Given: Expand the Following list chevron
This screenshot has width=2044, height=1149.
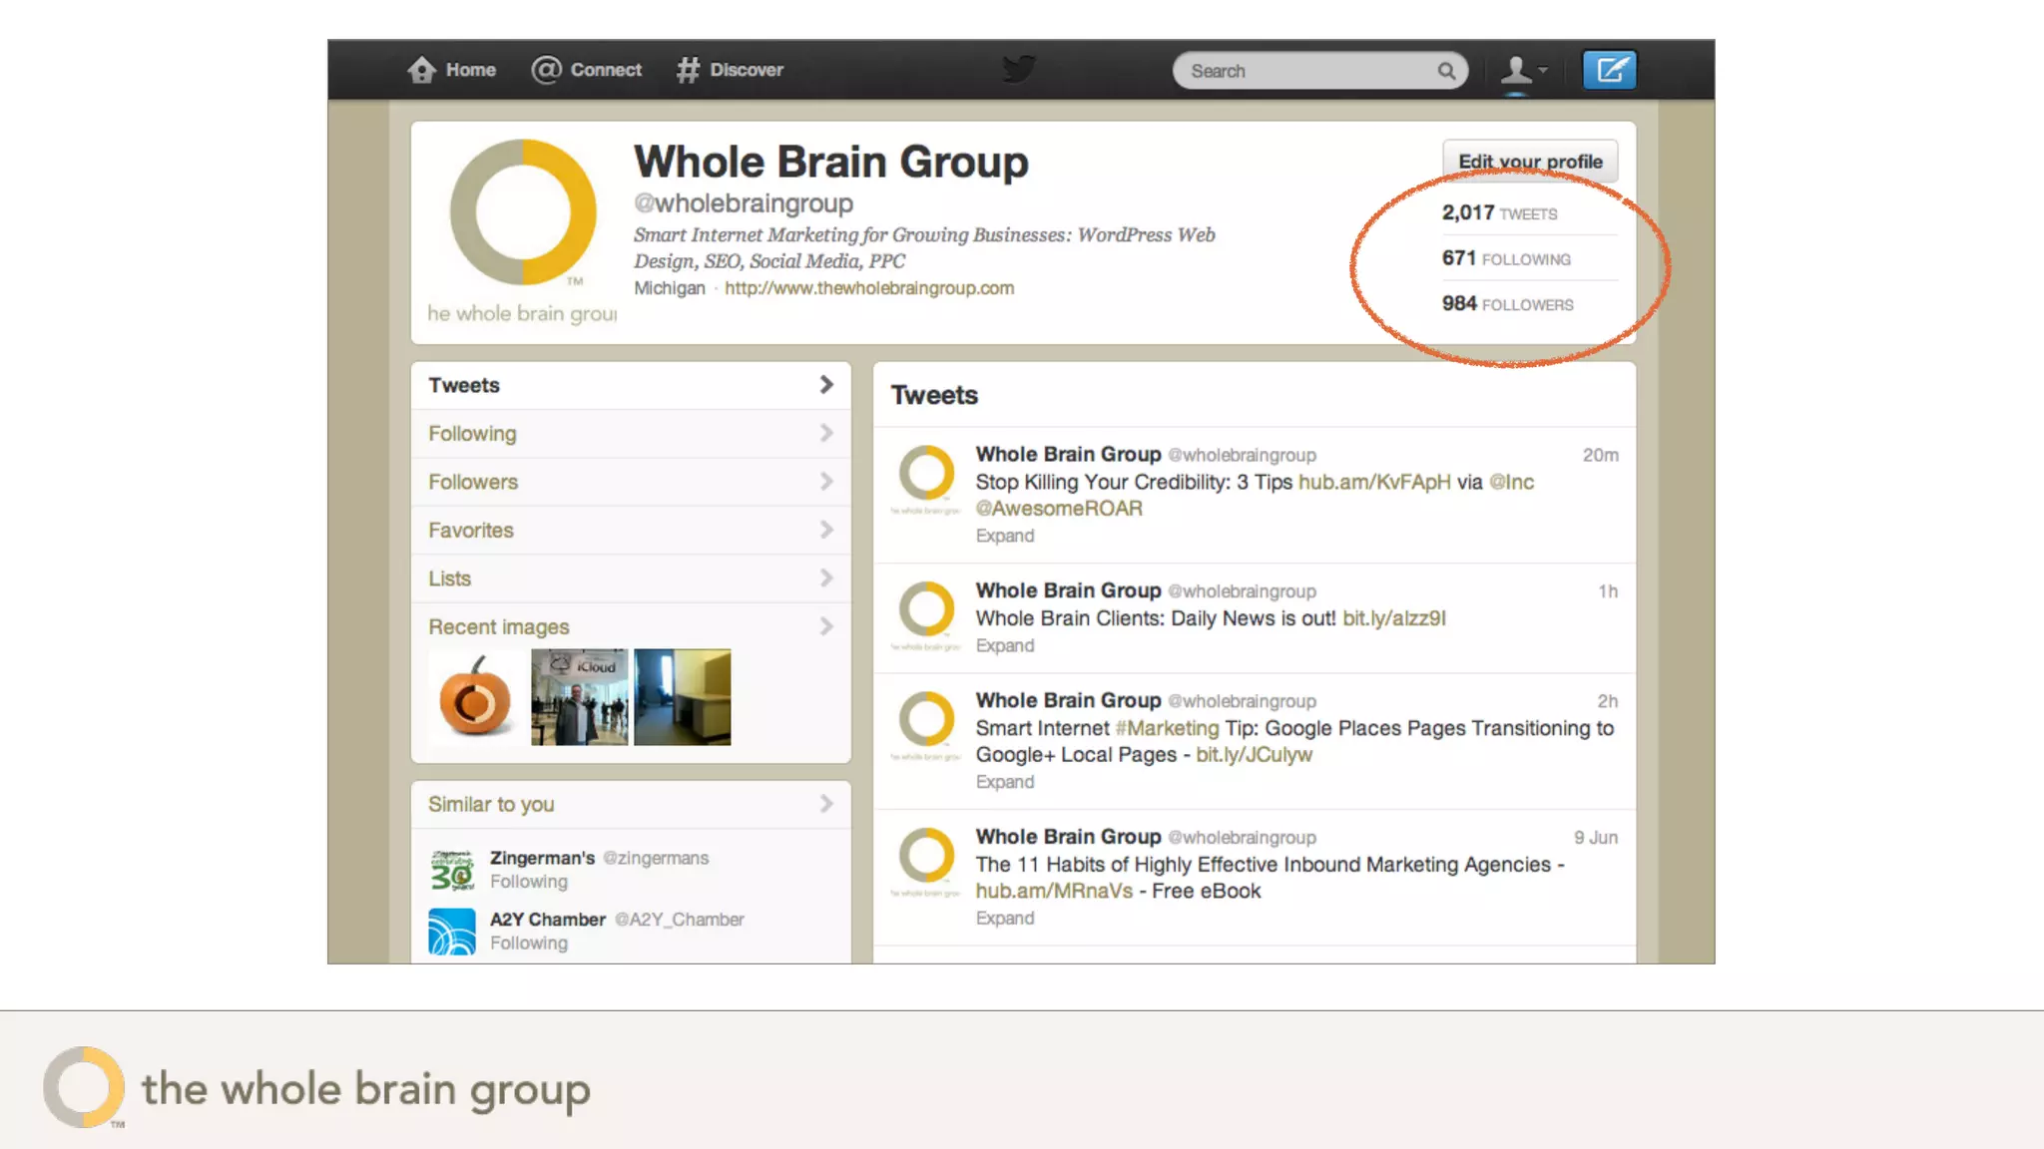Looking at the screenshot, I should [x=825, y=433].
